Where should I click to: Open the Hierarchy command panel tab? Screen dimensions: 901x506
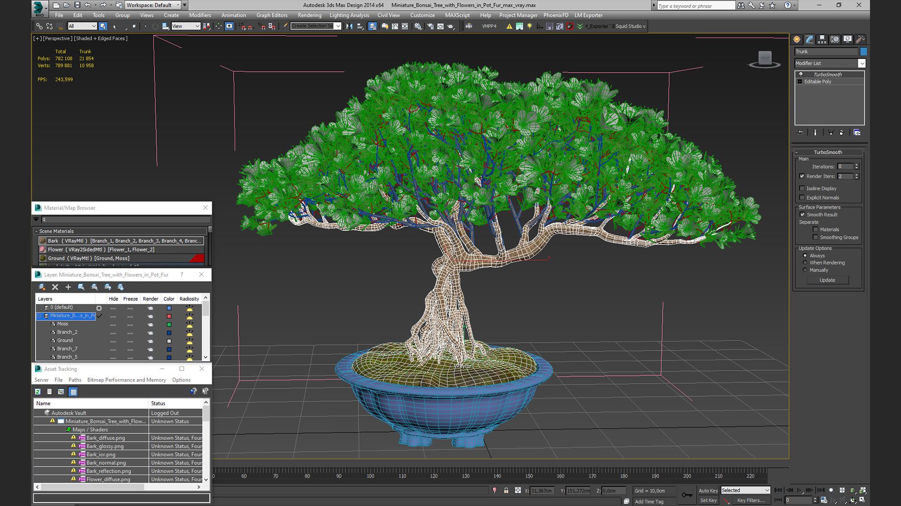coord(822,39)
